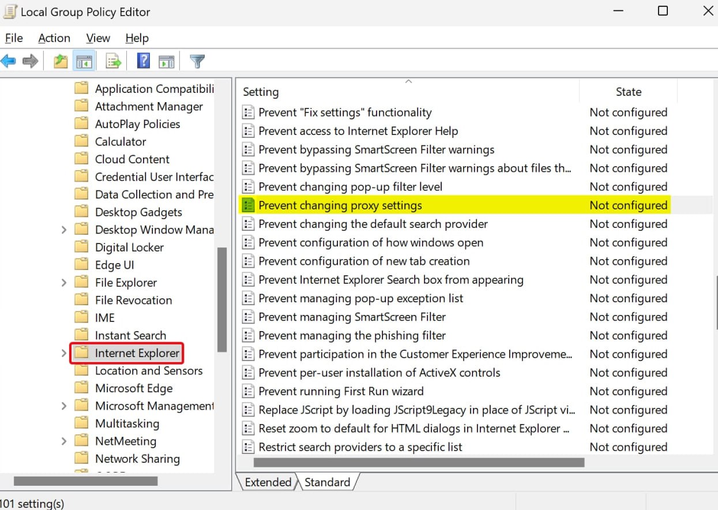Select Reset zoom to default for HTML dialogs

tap(414, 429)
